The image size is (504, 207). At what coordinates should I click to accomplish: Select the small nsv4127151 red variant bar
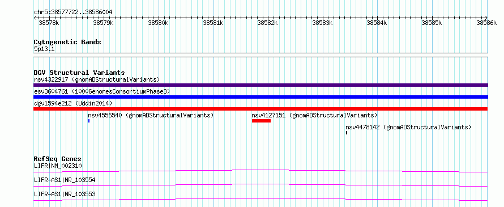coord(261,121)
